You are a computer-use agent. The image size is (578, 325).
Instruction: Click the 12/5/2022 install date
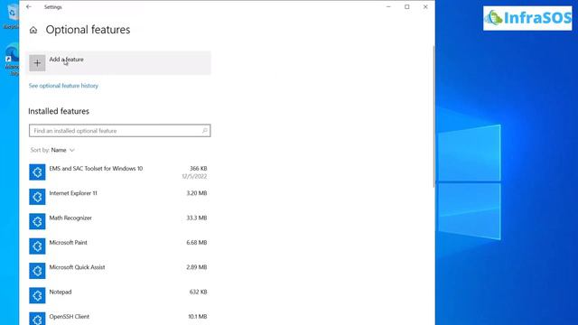pos(194,177)
